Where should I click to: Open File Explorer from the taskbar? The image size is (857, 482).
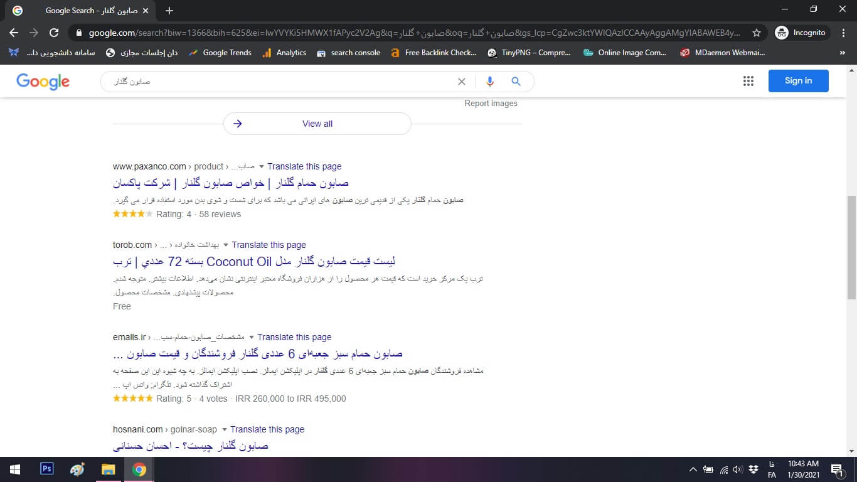coord(109,469)
